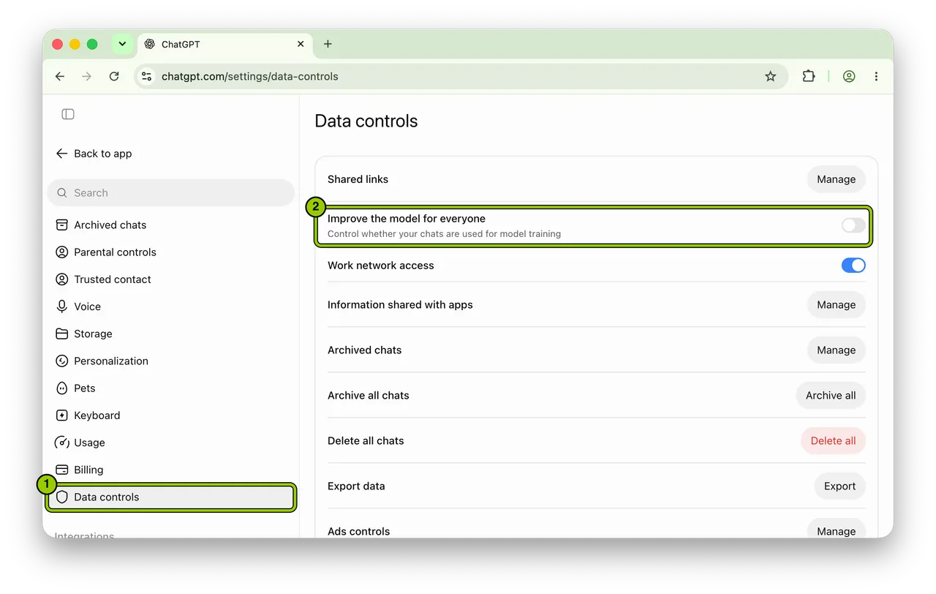The image size is (936, 594).
Task: Open the Chrome three-dot menu
Action: pos(876,76)
